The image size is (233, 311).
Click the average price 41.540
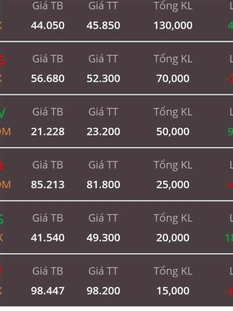[48, 238]
